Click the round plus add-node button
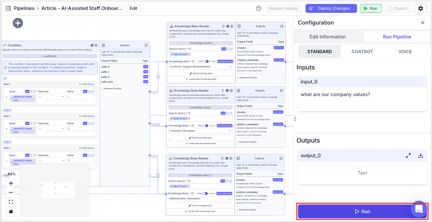This screenshot has width=432, height=222. pyautogui.click(x=18, y=23)
